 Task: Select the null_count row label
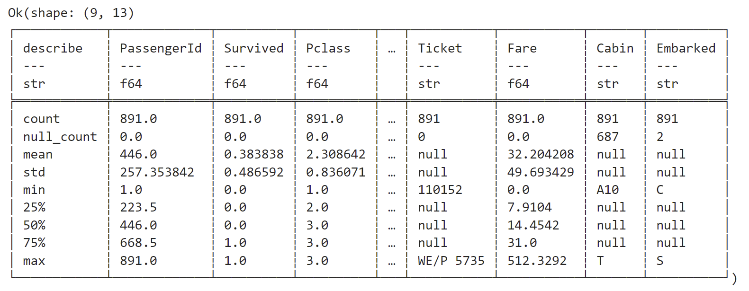click(x=60, y=137)
